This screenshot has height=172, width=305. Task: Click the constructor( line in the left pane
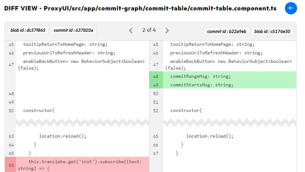39,110
